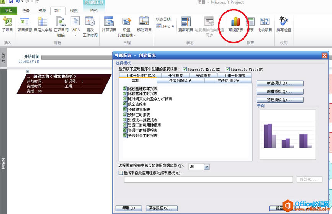Viewport: 332px width, 214px height.
Task: Select Assignment Usage tab in dialog
Action: [x=141, y=75]
